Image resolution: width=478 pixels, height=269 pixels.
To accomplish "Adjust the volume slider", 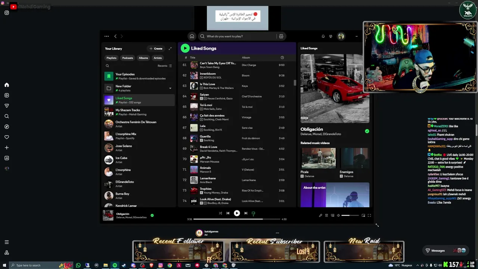I will [350, 215].
